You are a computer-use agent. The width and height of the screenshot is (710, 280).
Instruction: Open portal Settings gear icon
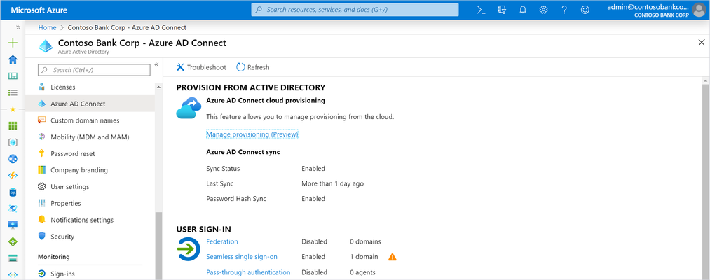tap(543, 10)
